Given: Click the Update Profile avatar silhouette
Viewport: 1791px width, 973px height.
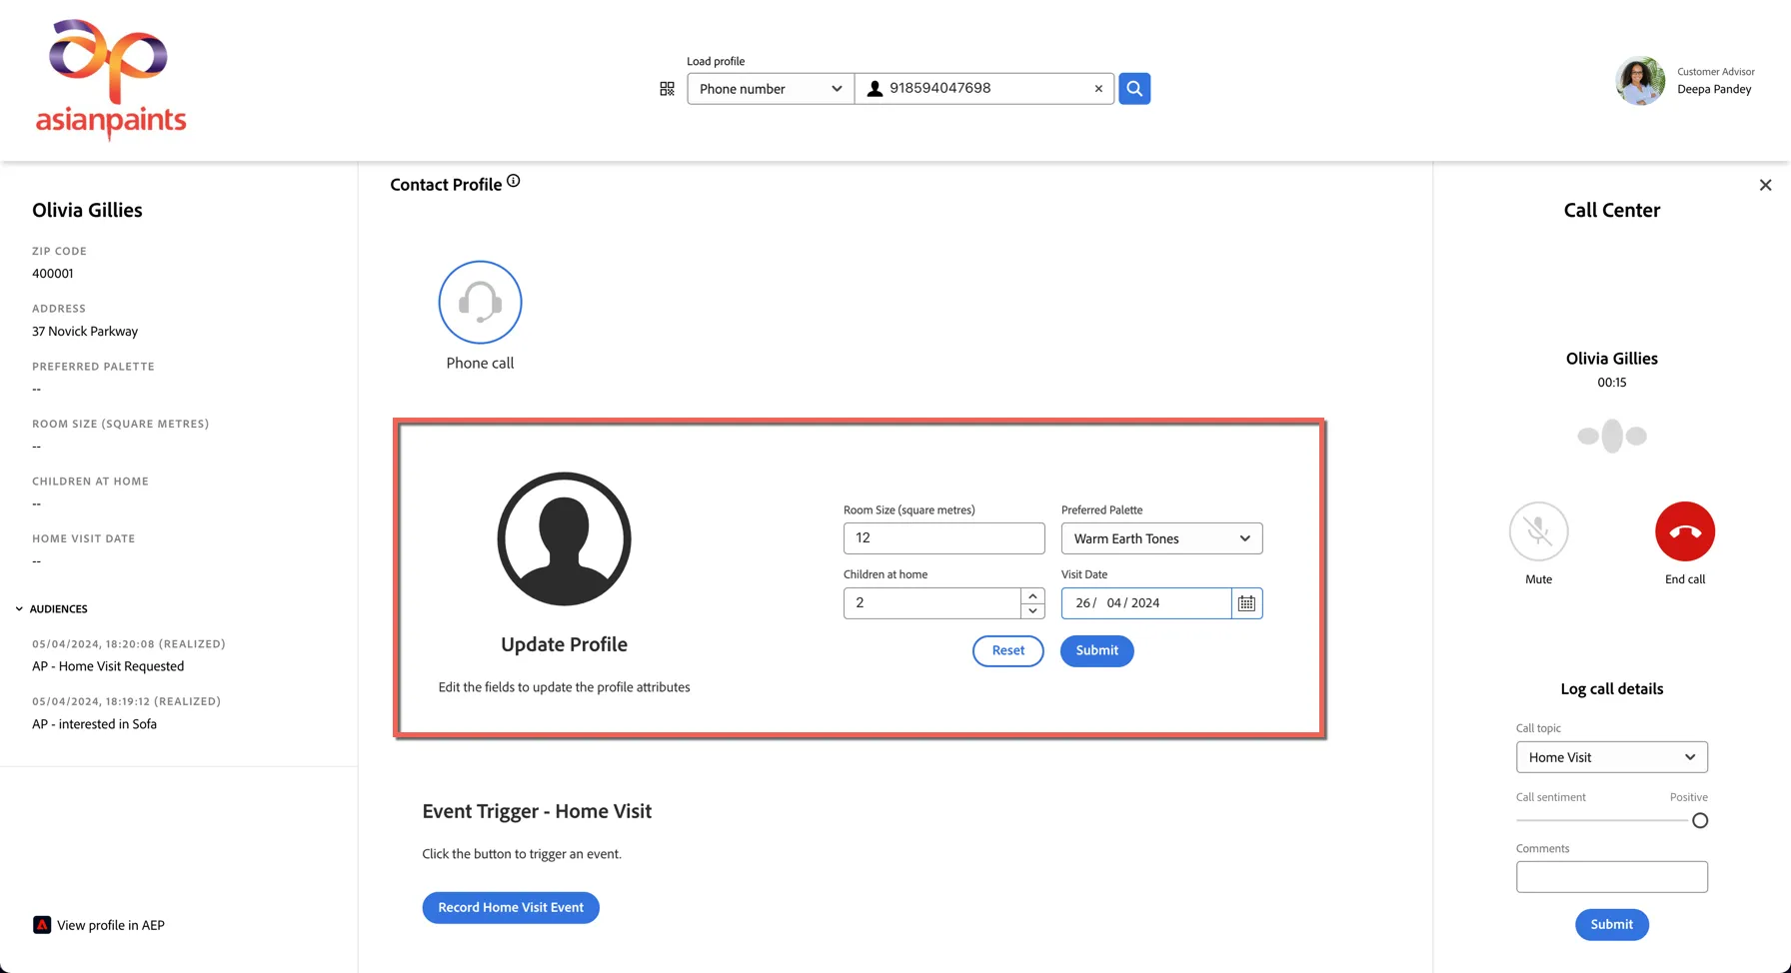Looking at the screenshot, I should pos(564,538).
